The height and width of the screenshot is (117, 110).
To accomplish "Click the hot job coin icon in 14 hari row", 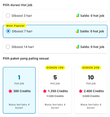I will [78, 47].
